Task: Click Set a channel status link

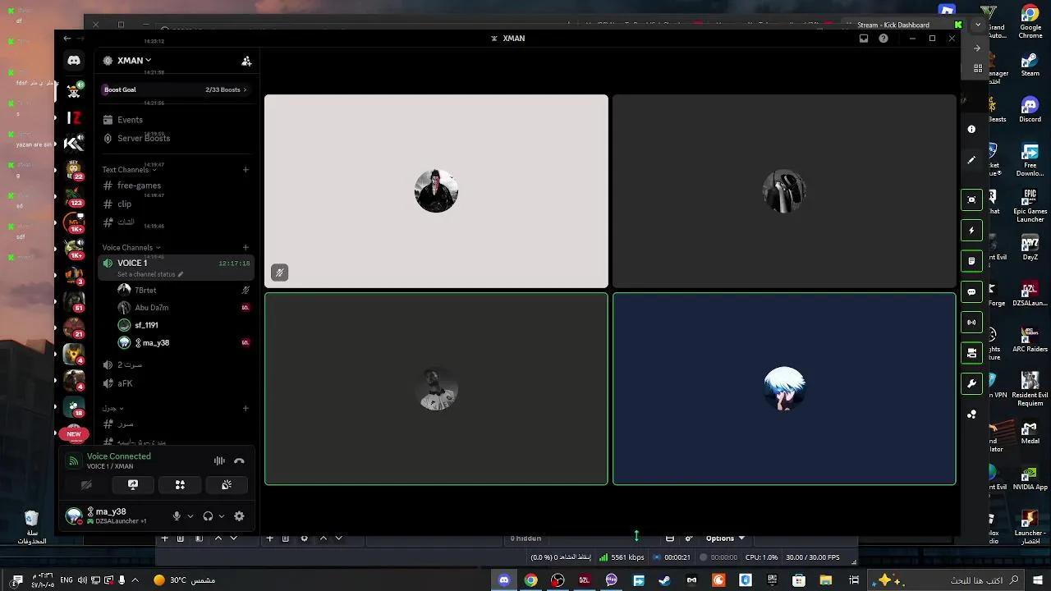Action: click(x=150, y=274)
